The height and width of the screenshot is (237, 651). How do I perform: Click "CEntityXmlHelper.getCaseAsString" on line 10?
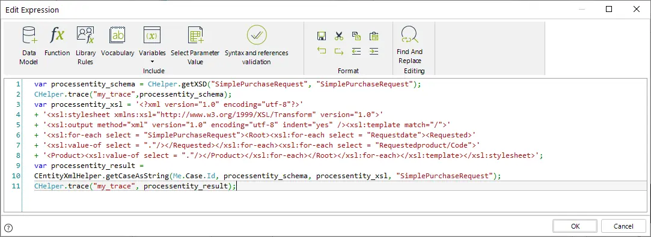pyautogui.click(x=102, y=176)
